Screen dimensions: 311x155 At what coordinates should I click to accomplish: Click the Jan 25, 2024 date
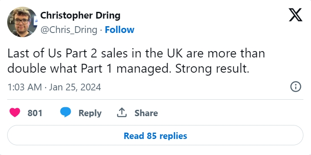[x=75, y=87]
